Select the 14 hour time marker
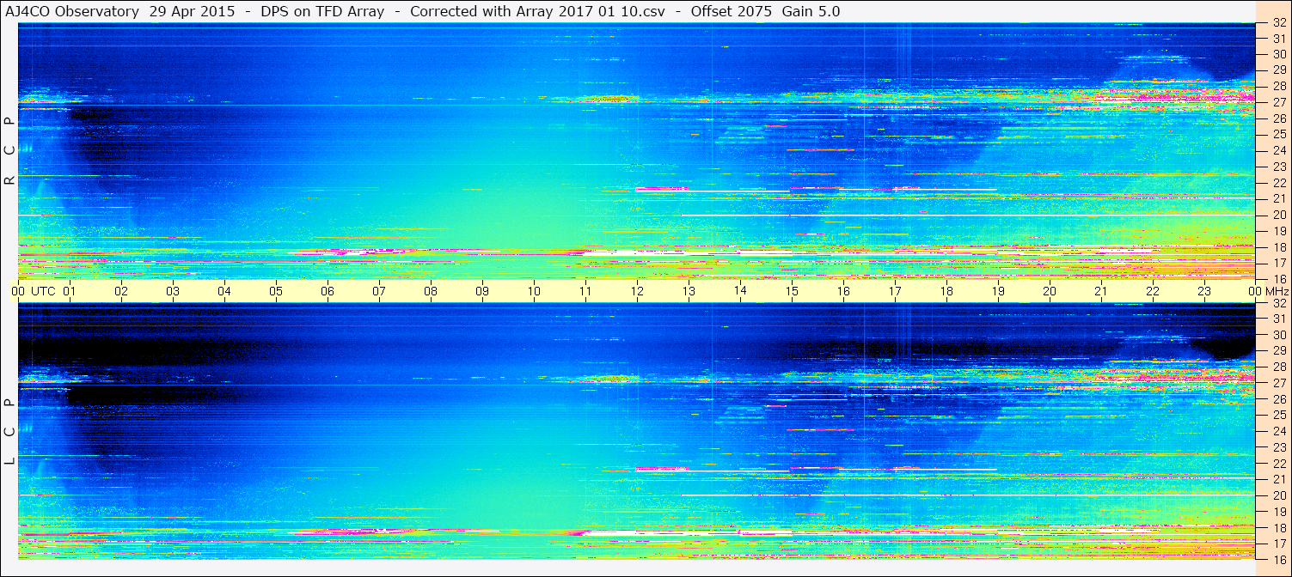Image resolution: width=1292 pixels, height=577 pixels. (740, 290)
